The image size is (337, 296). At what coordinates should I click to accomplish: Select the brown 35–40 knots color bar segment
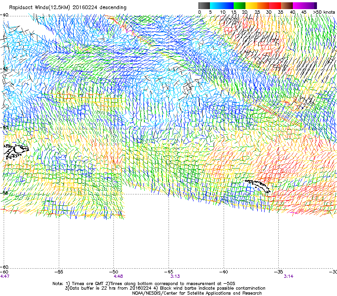pyautogui.click(x=287, y=5)
